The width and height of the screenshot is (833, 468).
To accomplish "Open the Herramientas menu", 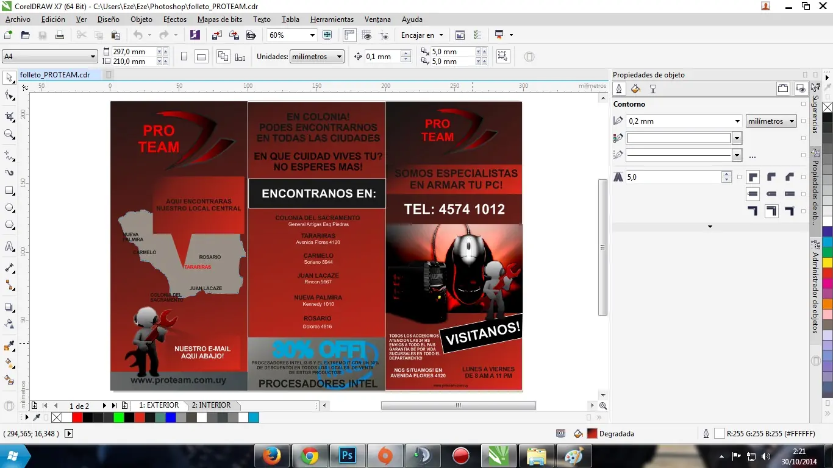I will 332,19.
